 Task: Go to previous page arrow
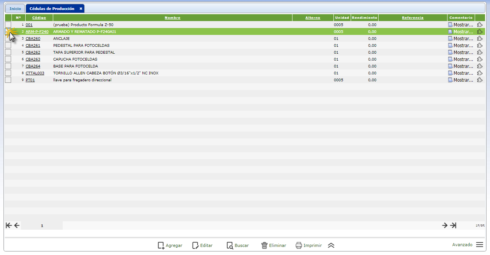click(16, 225)
